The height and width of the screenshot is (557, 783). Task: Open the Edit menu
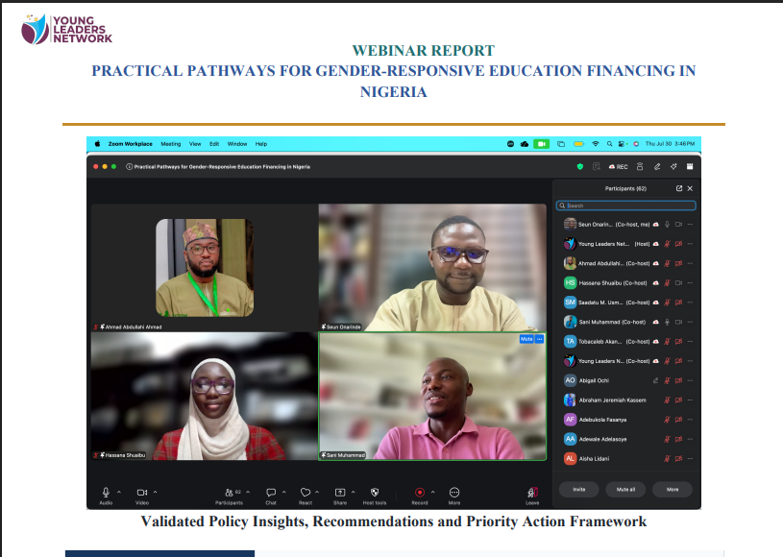point(214,144)
